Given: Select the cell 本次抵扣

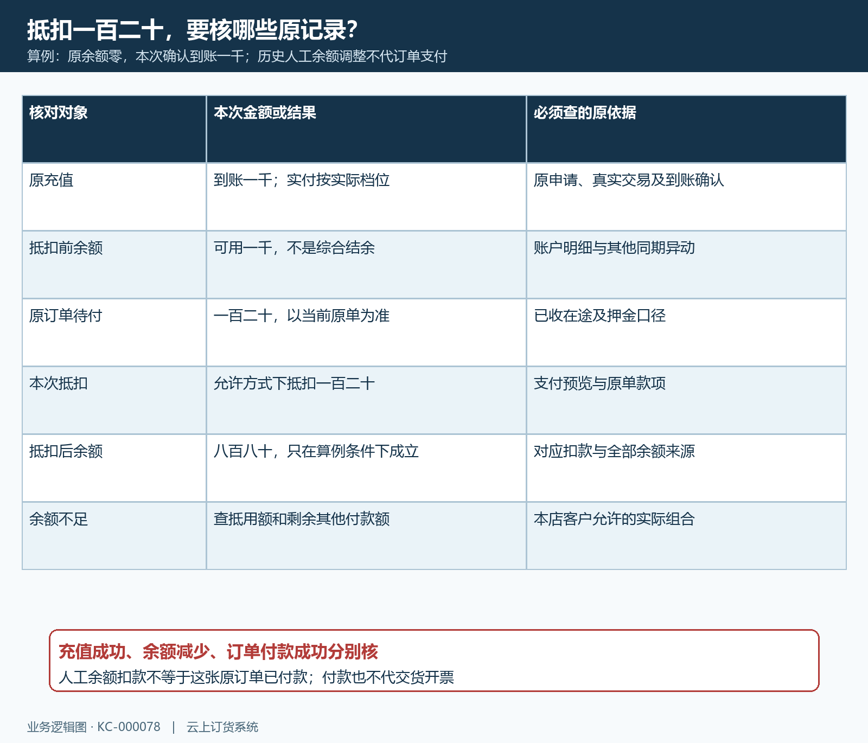Looking at the screenshot, I should tap(114, 400).
